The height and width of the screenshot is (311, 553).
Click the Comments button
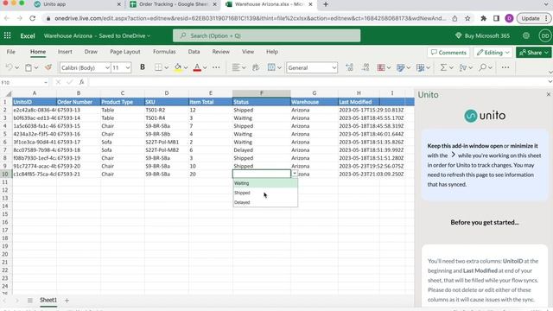(x=448, y=53)
